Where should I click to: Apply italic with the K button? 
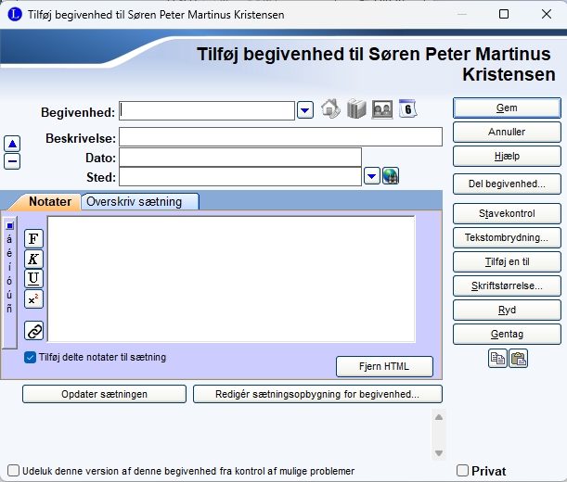34,260
